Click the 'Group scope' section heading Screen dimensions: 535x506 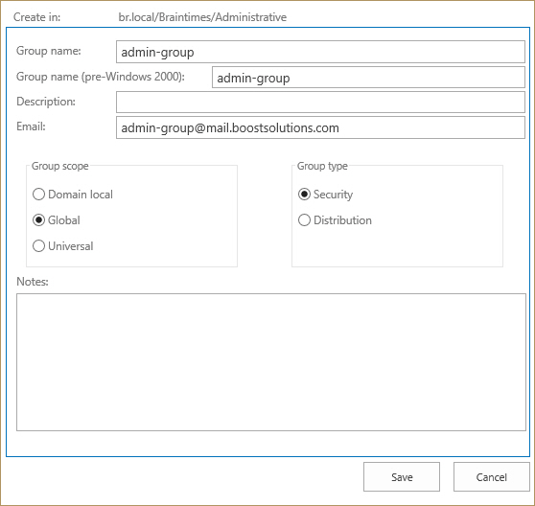[60, 166]
